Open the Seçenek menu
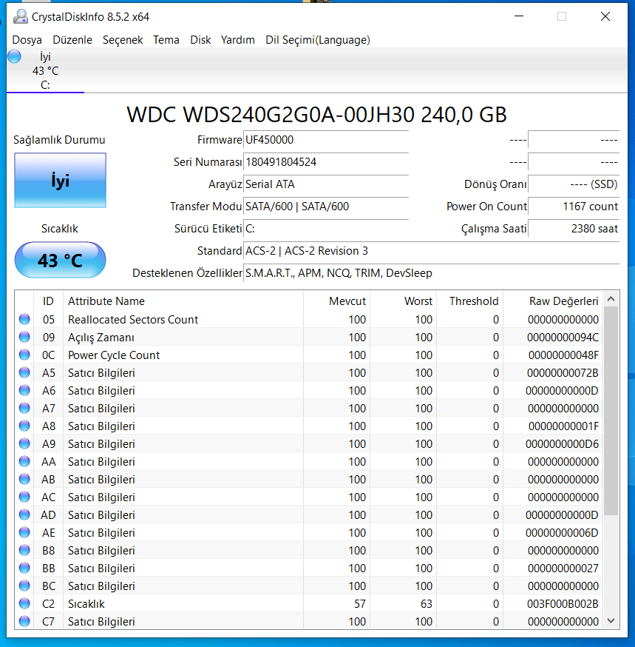The image size is (635, 647). [x=123, y=40]
